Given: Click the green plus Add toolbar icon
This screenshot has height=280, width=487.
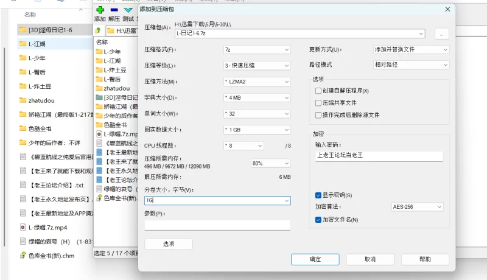Looking at the screenshot, I should (x=100, y=10).
